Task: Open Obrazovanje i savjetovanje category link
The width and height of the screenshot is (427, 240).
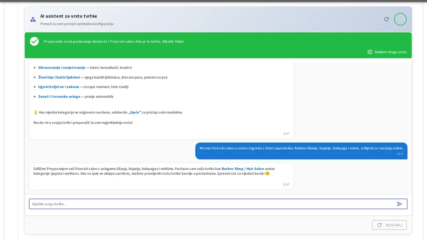Action: tap(62, 68)
